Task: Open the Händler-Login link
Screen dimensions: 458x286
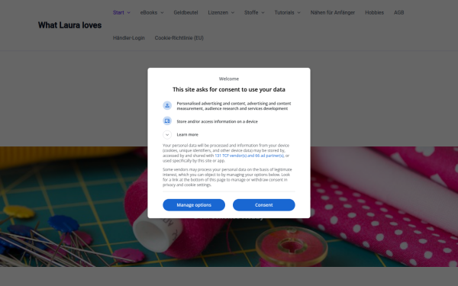Action: [x=129, y=38]
